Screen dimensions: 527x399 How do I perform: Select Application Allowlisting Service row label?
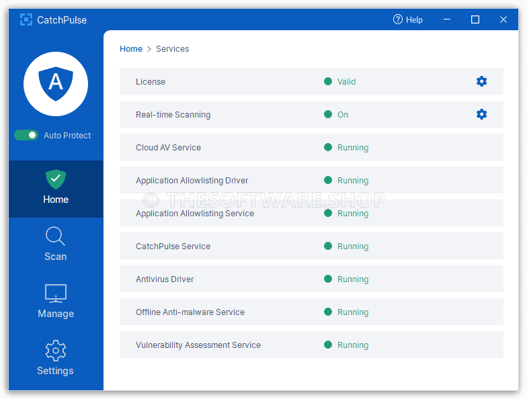(x=195, y=214)
